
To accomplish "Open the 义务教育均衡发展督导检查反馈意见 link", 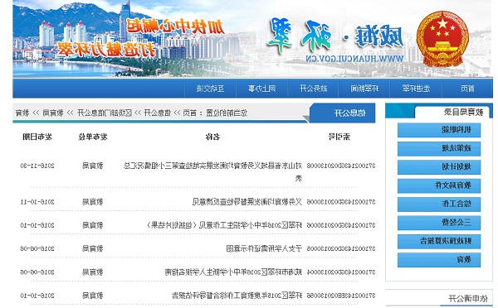I will pos(247,202).
